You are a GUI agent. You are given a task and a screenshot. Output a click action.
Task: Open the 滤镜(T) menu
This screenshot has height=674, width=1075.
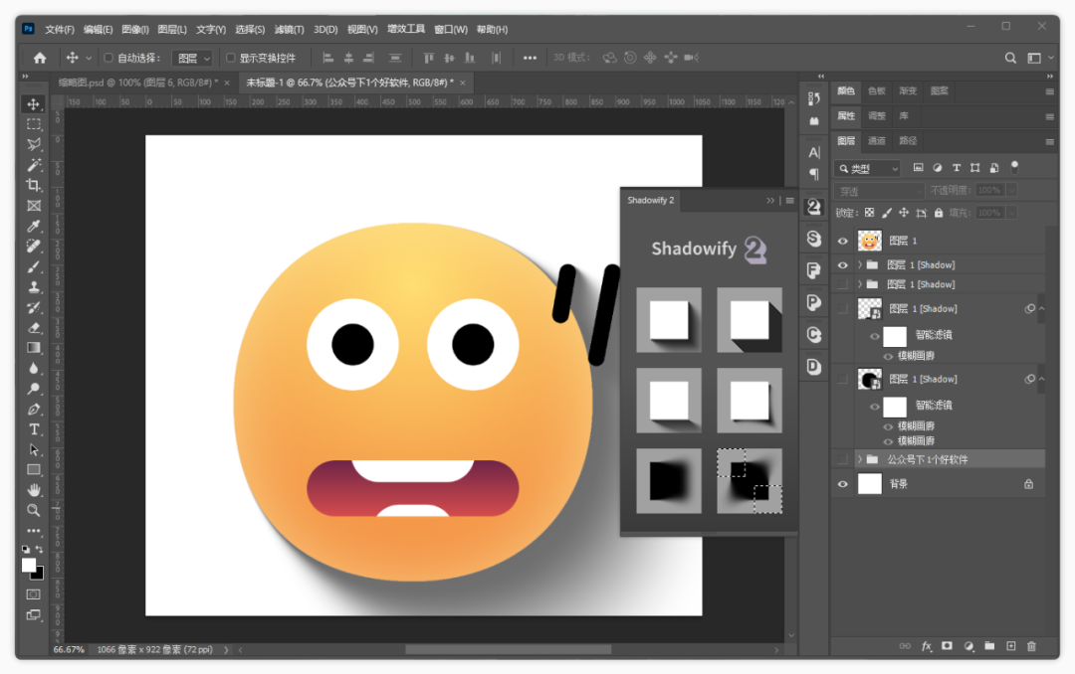[289, 30]
